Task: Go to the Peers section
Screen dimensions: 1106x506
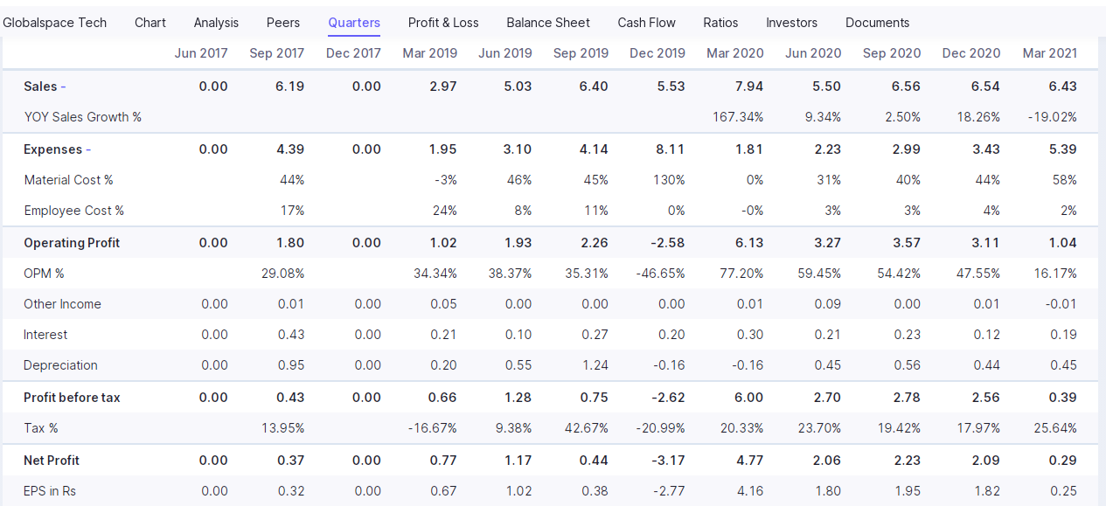Action: point(282,23)
